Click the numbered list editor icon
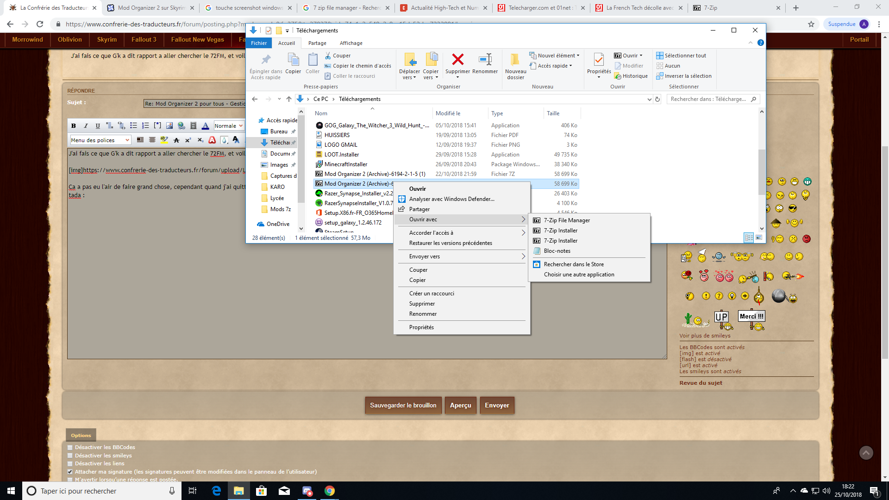Screen dimensions: 889x500 145,126
